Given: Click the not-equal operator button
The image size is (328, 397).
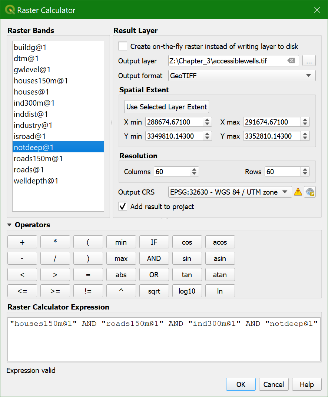Looking at the screenshot, I should click(x=88, y=291).
